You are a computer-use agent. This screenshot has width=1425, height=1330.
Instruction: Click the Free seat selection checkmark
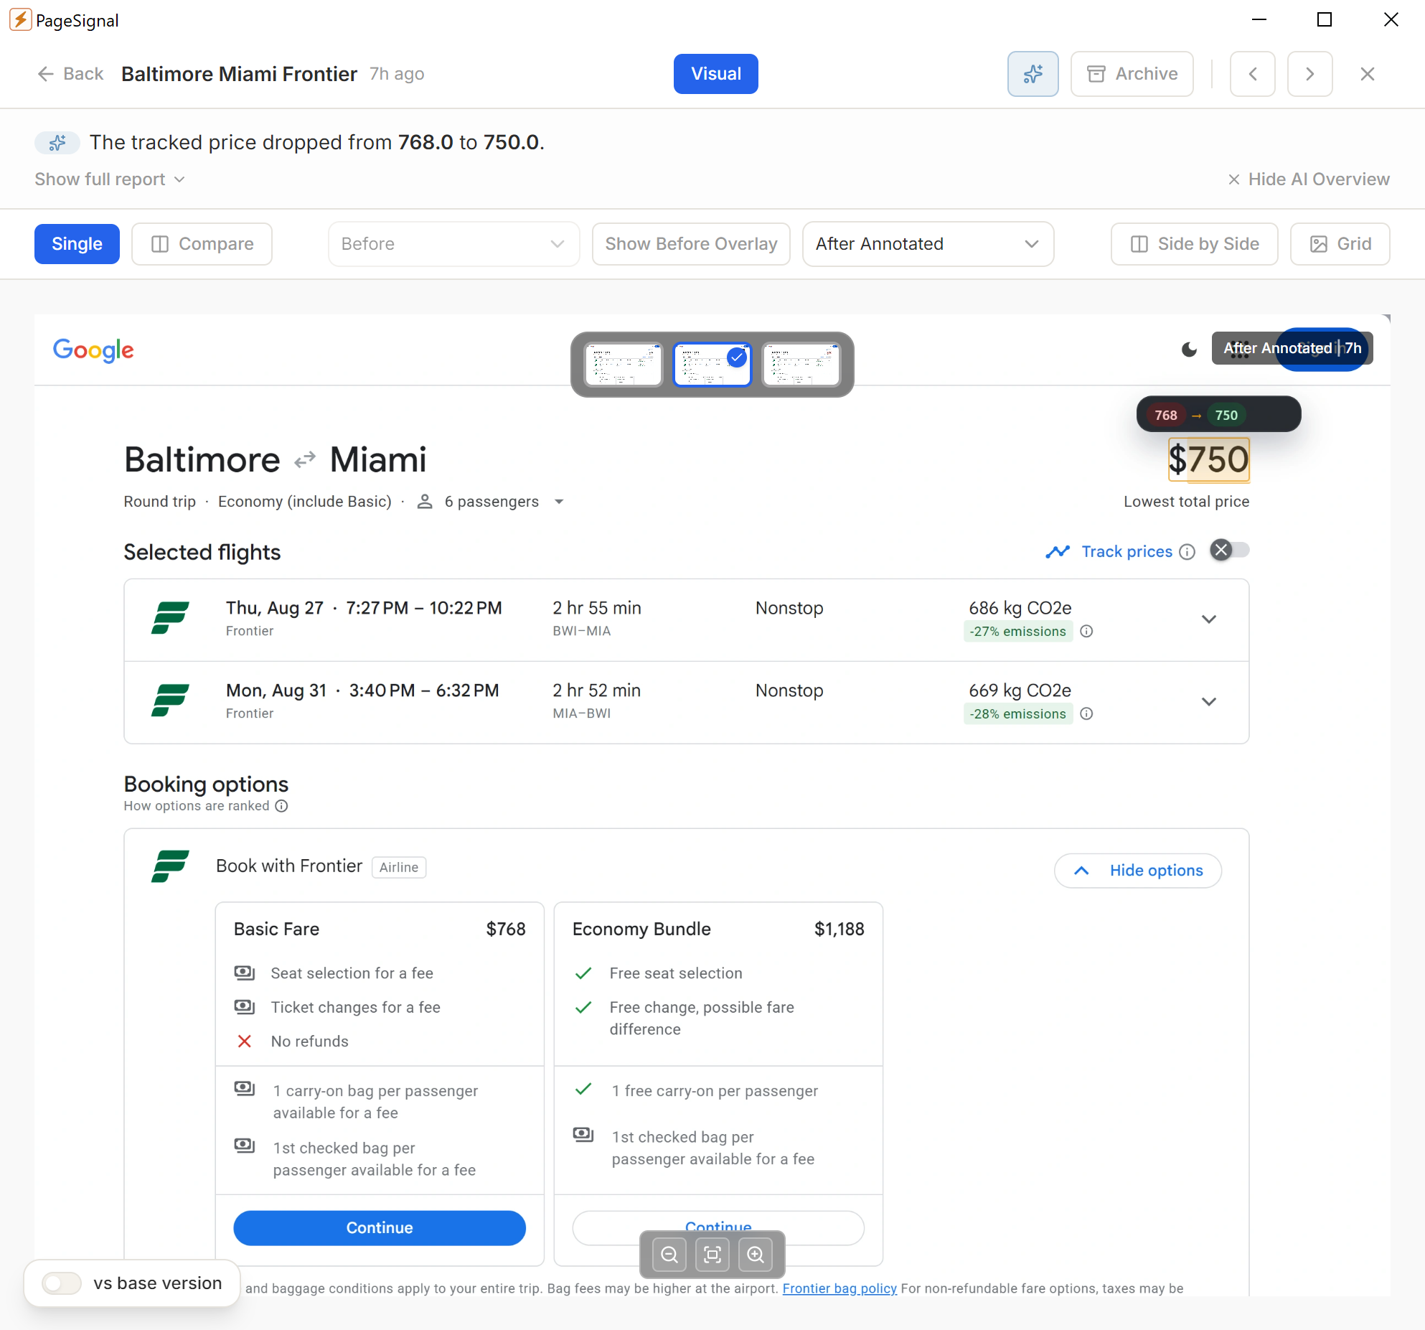tap(583, 973)
